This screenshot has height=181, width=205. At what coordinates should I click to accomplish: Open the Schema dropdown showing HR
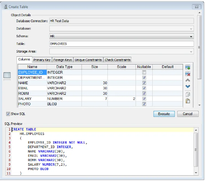click(x=121, y=36)
